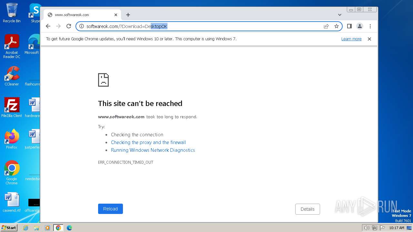The height and width of the screenshot is (232, 413).
Task: Reload page with toolbar refresh icon
Action: pos(69,26)
